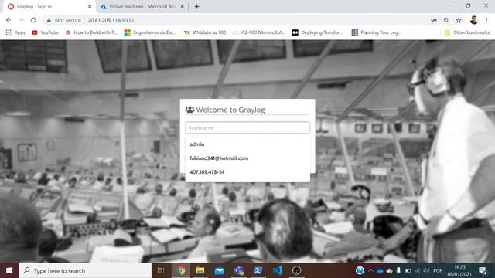Open Visual Studio Code from taskbar
The height and width of the screenshot is (278, 495).
tap(278, 270)
